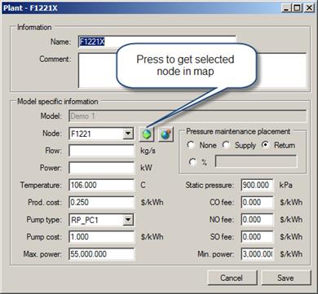Edit the Static pressure value 900.000
The image size is (318, 294).
tap(257, 186)
